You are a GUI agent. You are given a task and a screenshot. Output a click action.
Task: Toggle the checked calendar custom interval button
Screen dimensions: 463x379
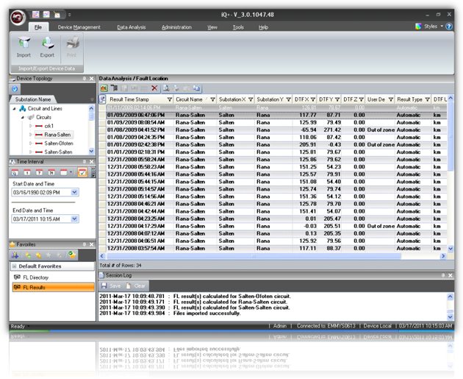(x=82, y=172)
